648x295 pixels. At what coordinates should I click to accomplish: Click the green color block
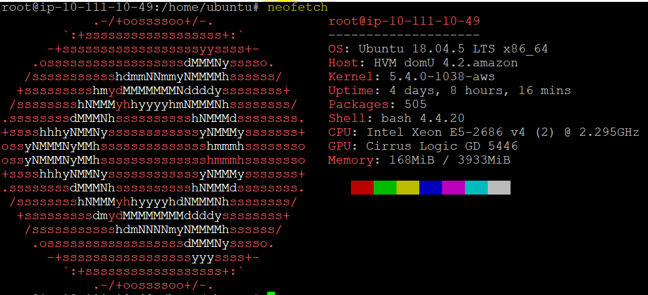[385, 188]
